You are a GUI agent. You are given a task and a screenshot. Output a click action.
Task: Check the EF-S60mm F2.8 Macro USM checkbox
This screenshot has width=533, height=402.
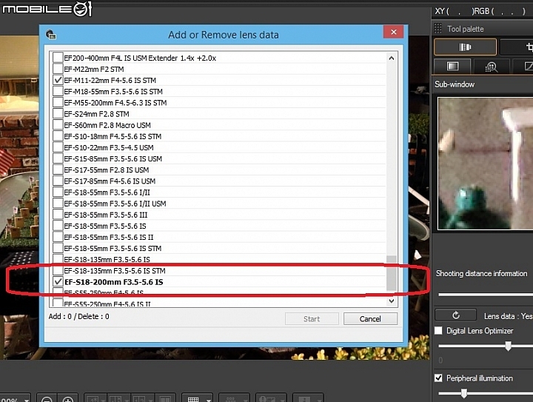coord(58,125)
